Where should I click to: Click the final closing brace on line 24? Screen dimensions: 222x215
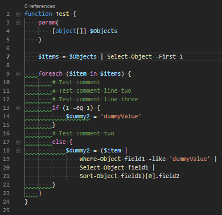(26, 202)
